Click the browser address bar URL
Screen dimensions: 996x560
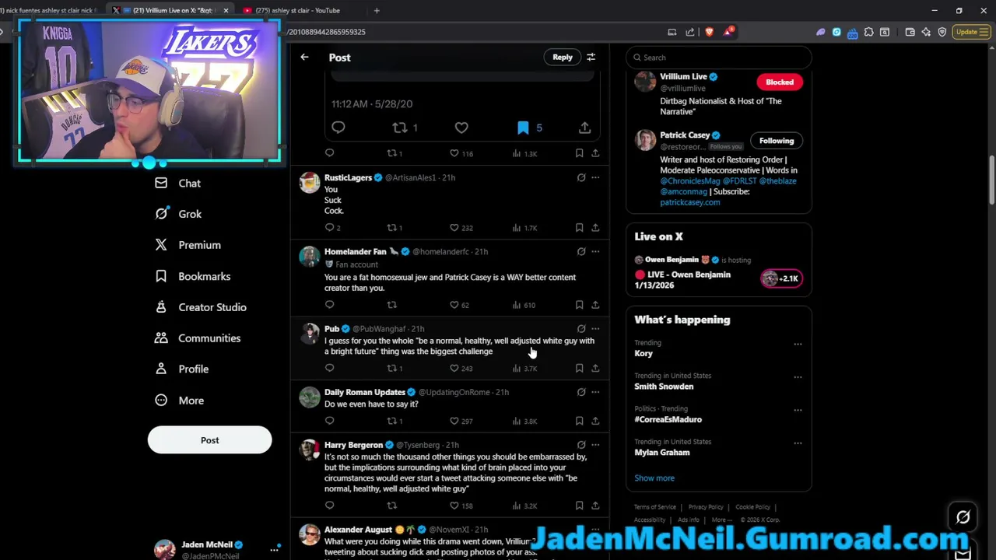(x=327, y=32)
